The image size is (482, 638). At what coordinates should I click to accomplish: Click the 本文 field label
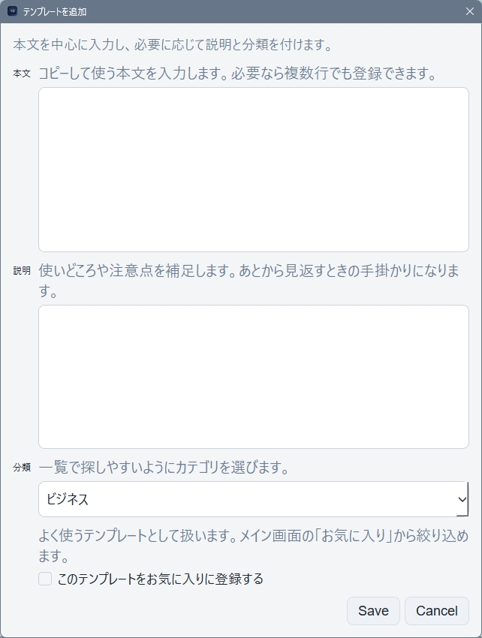22,74
